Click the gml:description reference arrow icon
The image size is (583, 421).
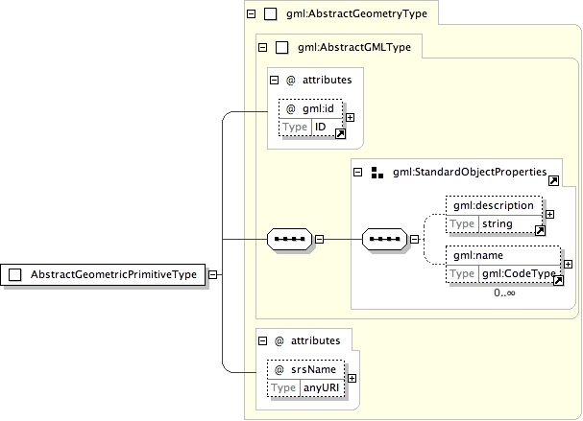(540, 230)
